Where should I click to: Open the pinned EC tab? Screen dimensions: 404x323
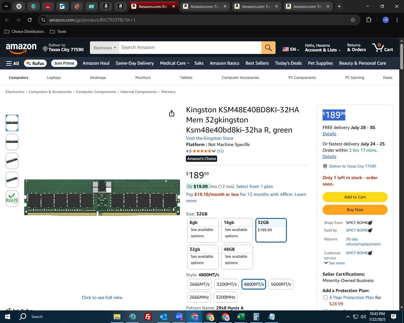pos(92,6)
